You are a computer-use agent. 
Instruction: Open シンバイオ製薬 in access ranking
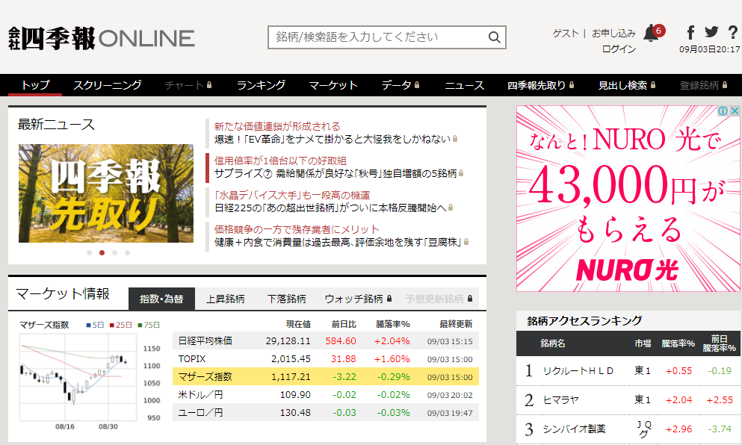[x=574, y=429]
